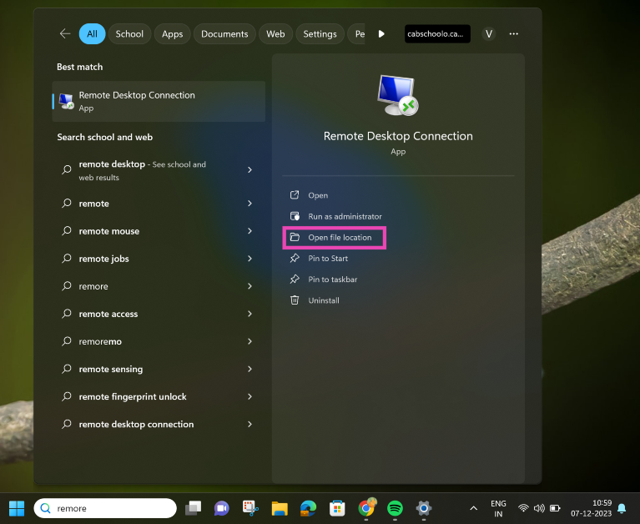640x524 pixels.
Task: Open the Task View icon
Action: 193,507
